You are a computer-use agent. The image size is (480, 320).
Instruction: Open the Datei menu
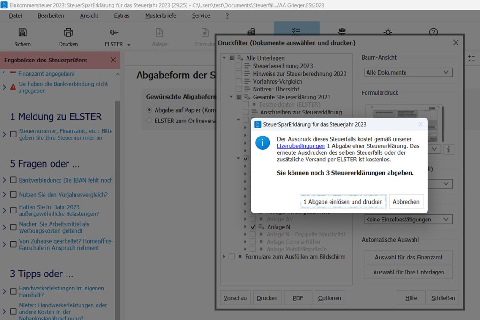15,15
